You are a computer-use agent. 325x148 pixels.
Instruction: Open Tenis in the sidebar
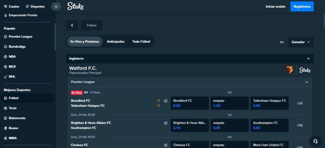click(x=13, y=108)
